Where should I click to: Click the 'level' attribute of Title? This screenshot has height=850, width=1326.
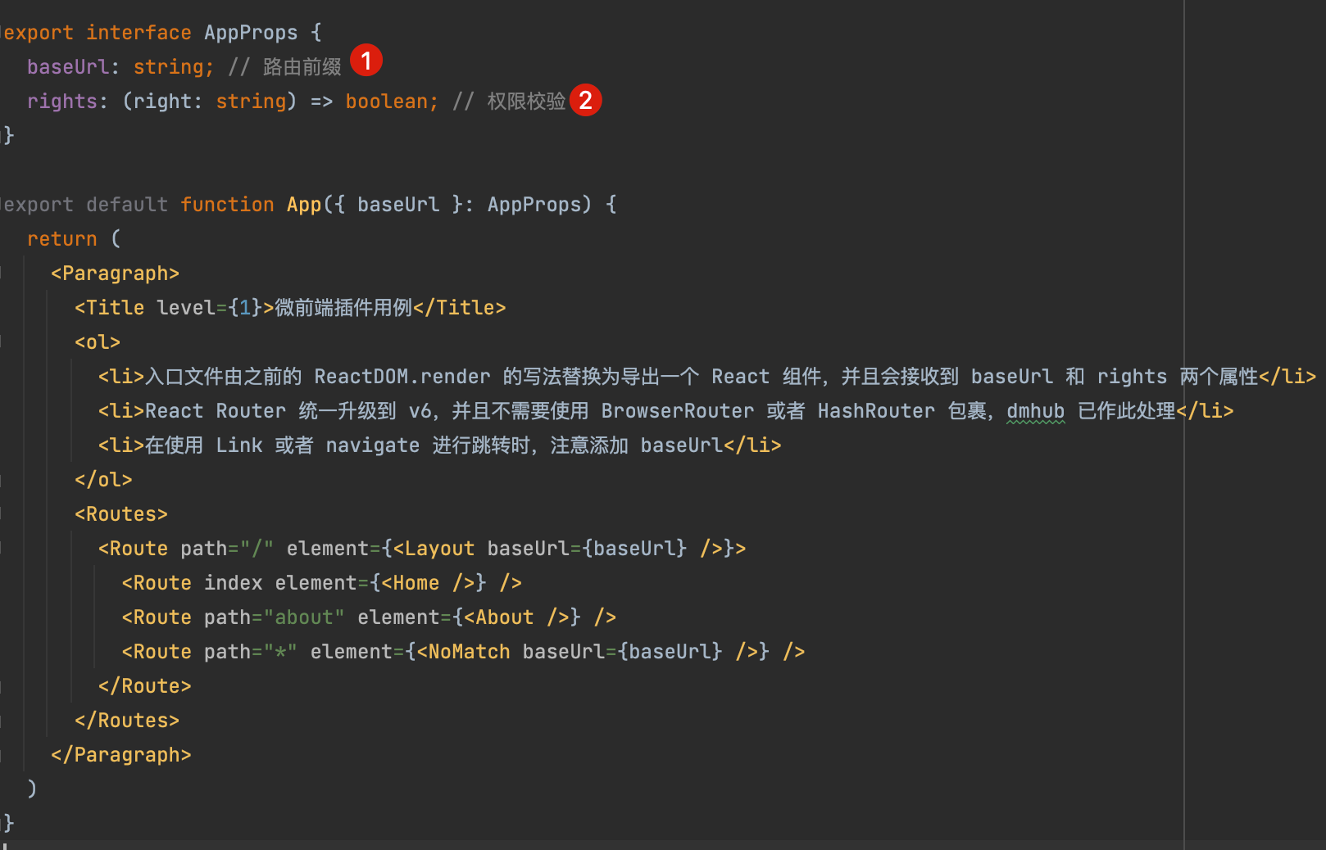pyautogui.click(x=186, y=308)
